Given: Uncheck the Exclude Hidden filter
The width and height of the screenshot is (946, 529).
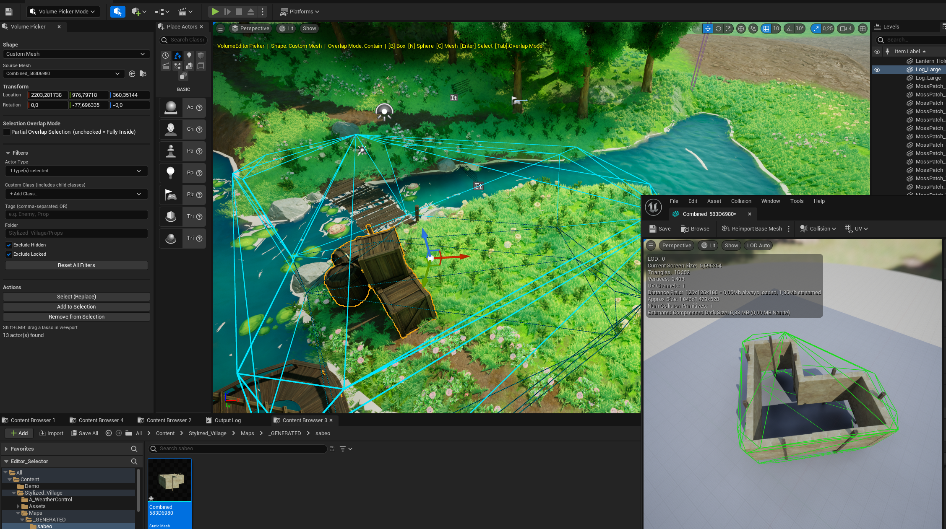Looking at the screenshot, I should coord(9,245).
